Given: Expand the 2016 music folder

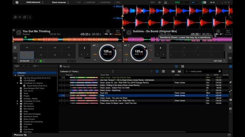Looking at the screenshot, I should click(x=18, y=104).
